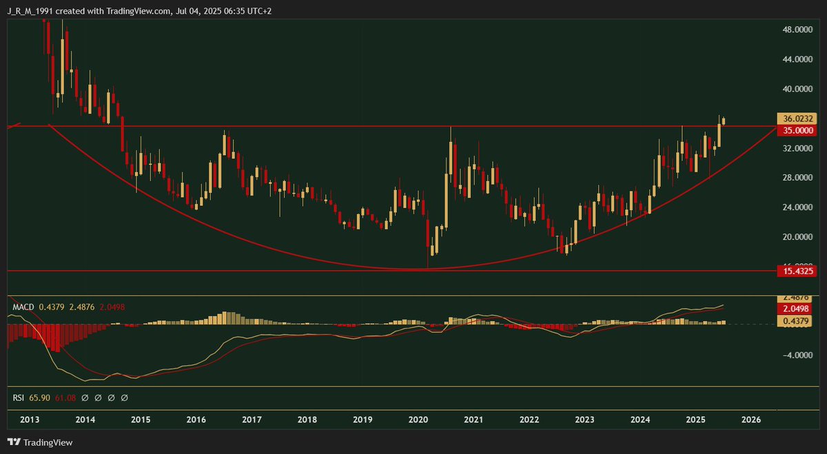Click the red 2.0498 value in MACD legend
827x454 pixels.
tap(112, 307)
